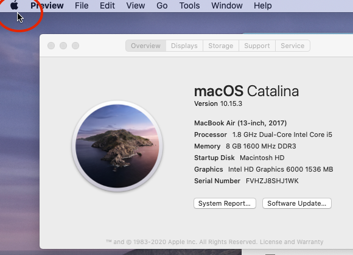Open the Window menu
This screenshot has height=255, width=353.
(x=227, y=5)
